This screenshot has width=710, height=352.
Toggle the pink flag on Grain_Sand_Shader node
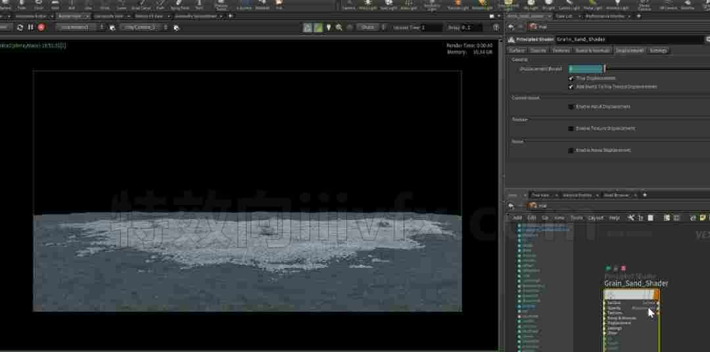(623, 269)
